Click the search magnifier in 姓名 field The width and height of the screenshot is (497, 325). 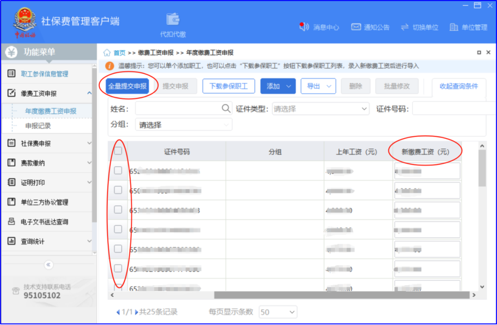pos(226,108)
